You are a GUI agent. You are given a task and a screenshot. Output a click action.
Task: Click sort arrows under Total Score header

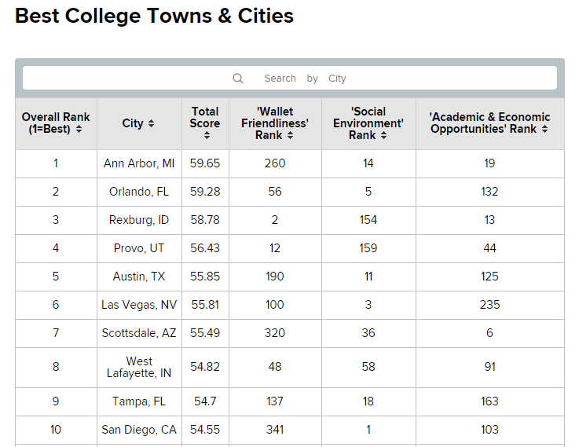(206, 136)
